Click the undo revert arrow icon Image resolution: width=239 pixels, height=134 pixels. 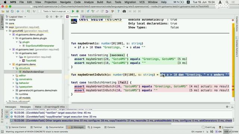[107, 12]
